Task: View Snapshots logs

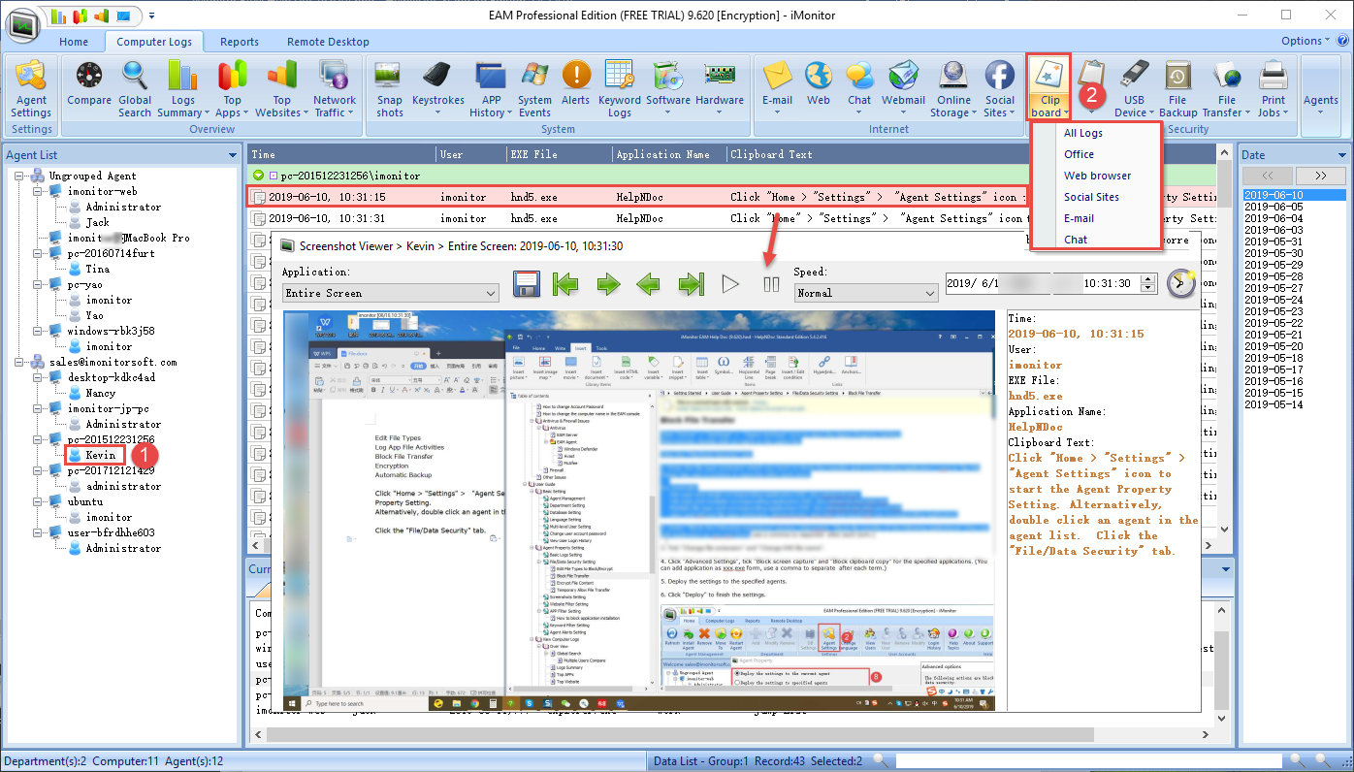Action: pos(390,89)
